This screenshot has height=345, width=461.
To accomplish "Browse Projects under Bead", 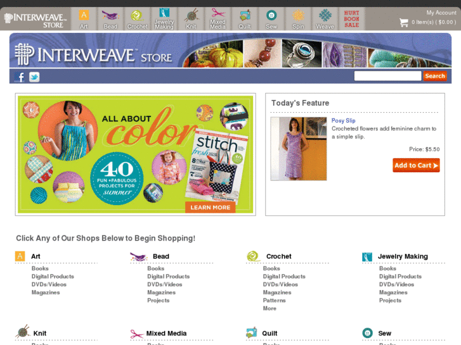I will (x=158, y=300).
